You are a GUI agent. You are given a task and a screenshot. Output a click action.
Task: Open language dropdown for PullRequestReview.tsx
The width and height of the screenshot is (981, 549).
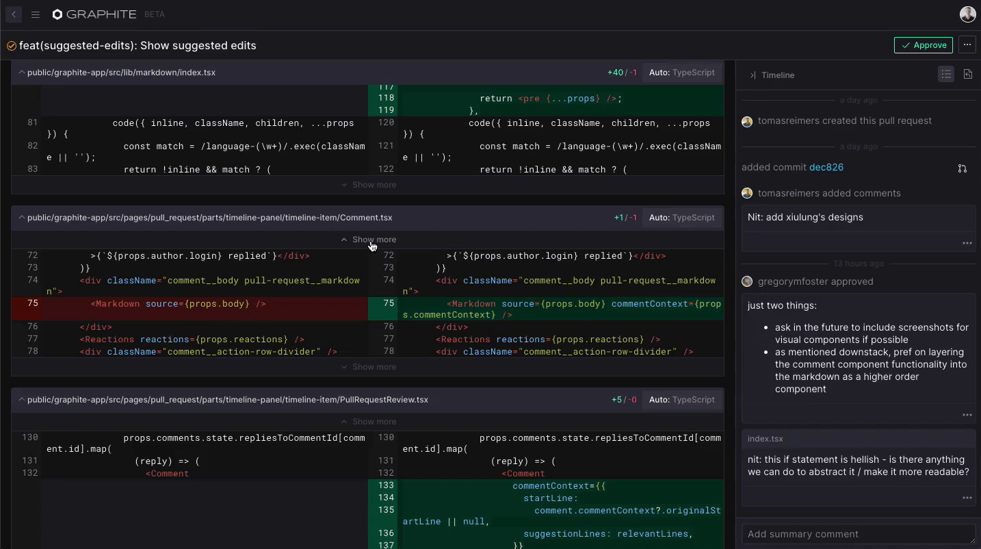681,400
